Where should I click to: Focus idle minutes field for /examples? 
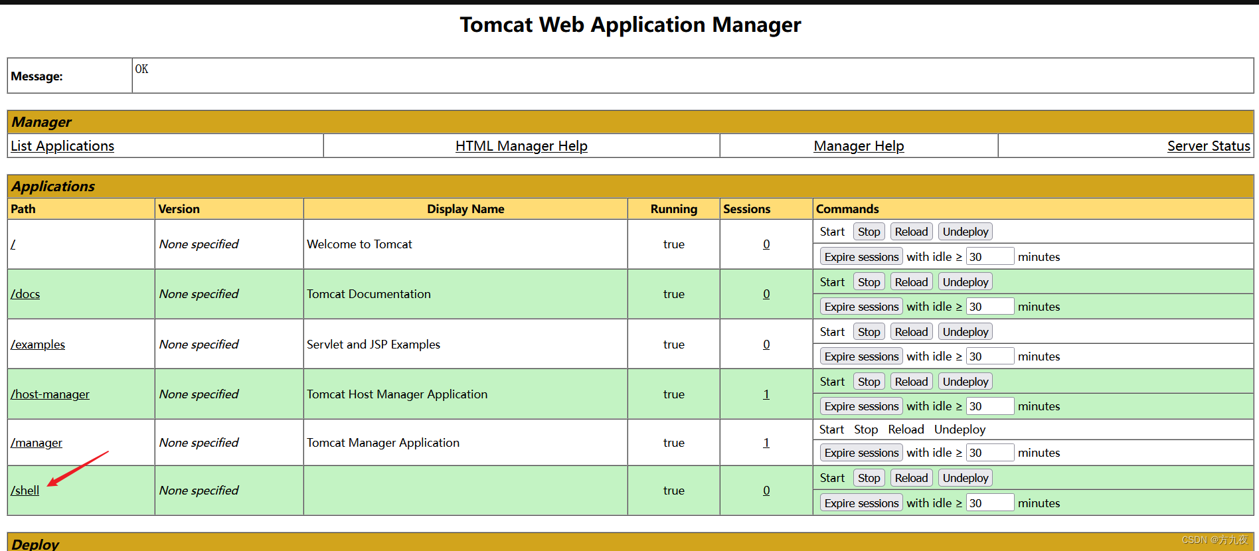pos(990,356)
